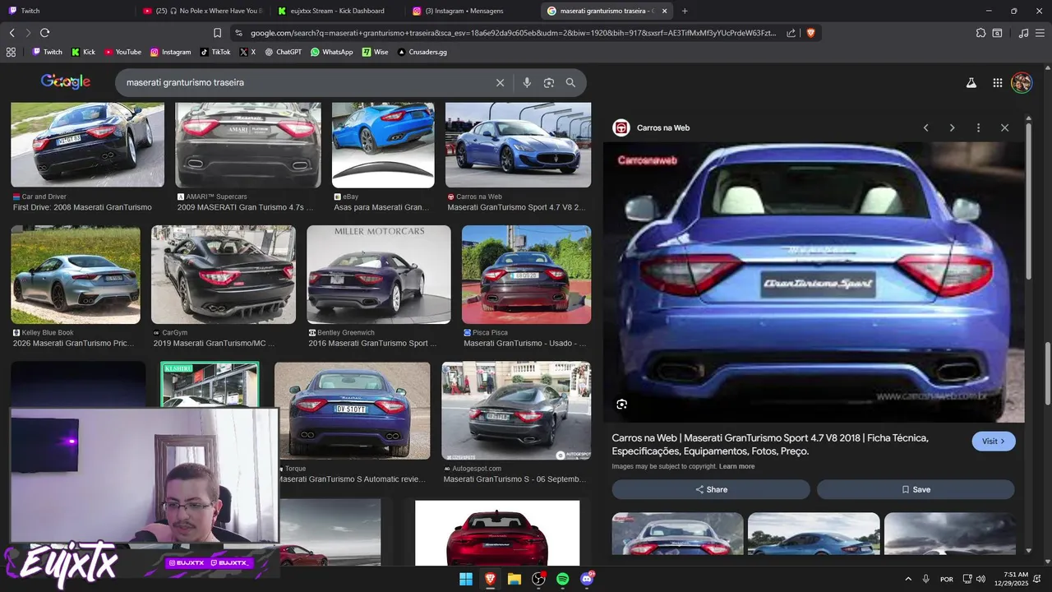Open the Google account avatar
The width and height of the screenshot is (1052, 592).
(1022, 82)
